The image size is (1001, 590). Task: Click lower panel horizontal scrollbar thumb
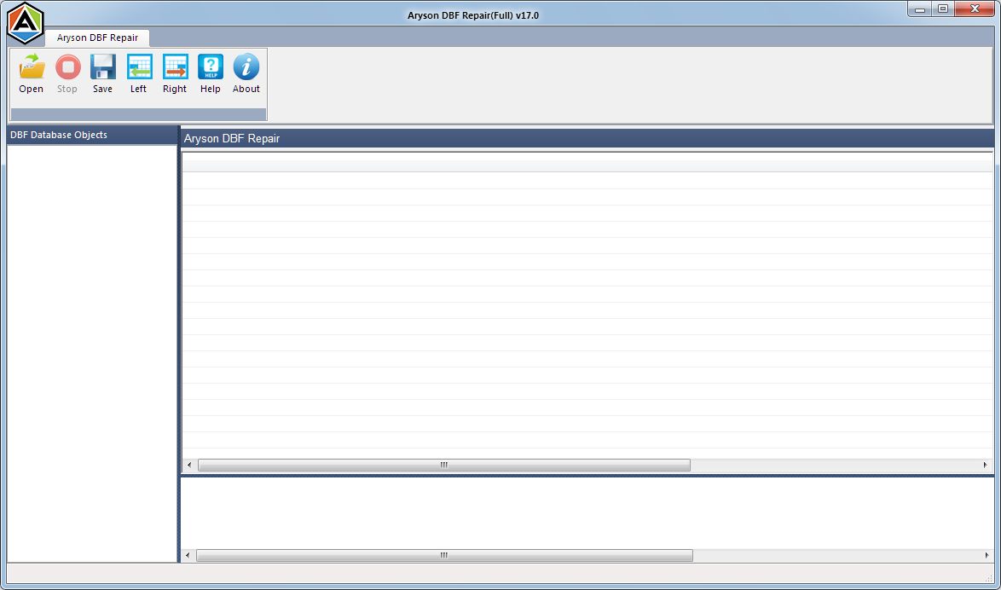[444, 556]
